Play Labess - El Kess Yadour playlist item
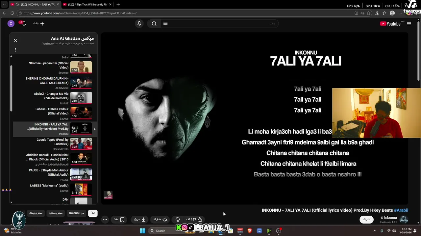Image resolution: width=421 pixels, height=236 pixels. (55, 113)
